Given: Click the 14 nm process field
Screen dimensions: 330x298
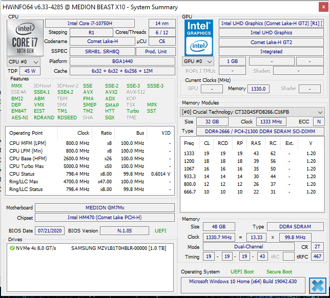Looking at the screenshot, I should (162, 24).
